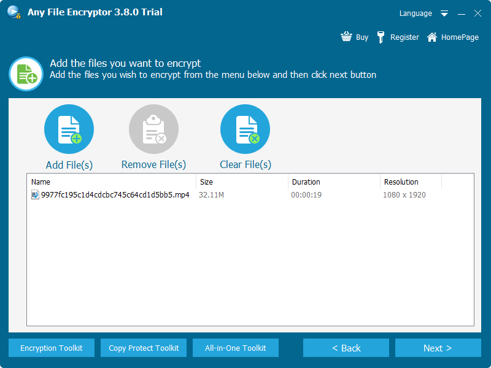Switch to All-in-One Toolkit
This screenshot has width=491, height=368.
236,348
